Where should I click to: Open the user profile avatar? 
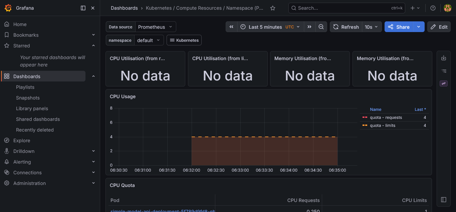(447, 8)
